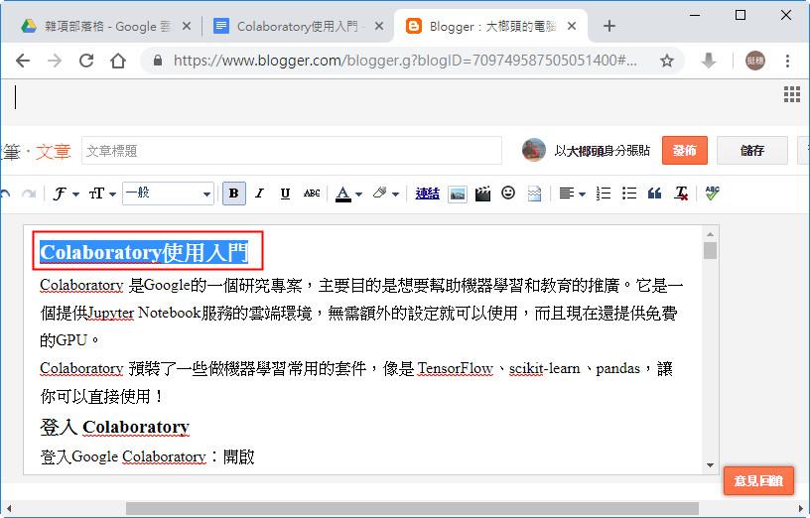
Task: Open the 一般 paragraph format dropdown
Action: (x=168, y=194)
